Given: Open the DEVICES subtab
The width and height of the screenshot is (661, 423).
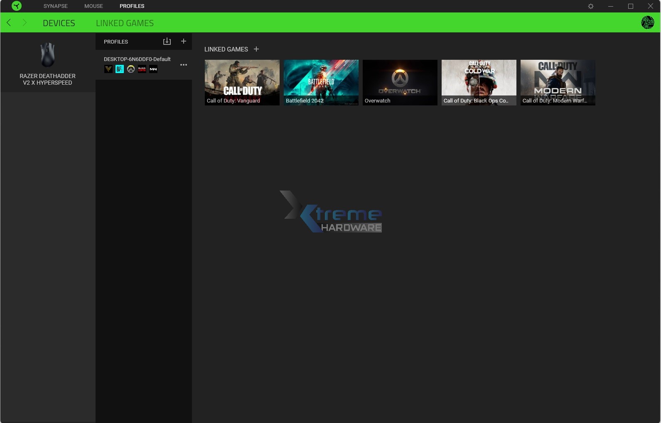Looking at the screenshot, I should pyautogui.click(x=59, y=23).
